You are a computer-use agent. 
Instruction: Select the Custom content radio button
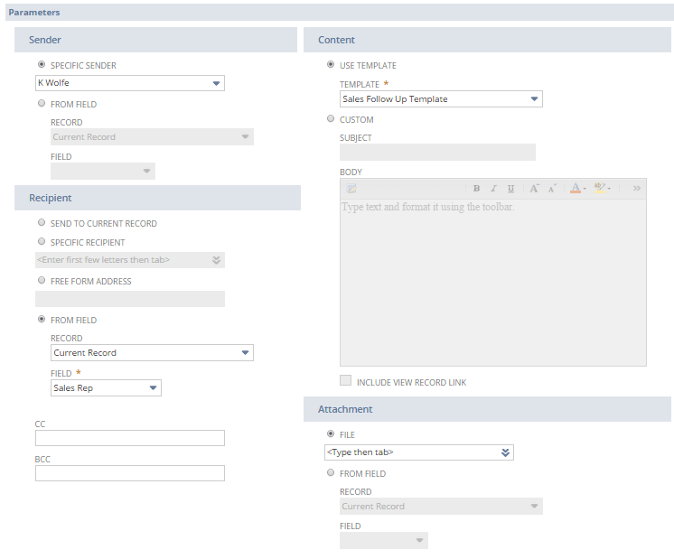click(331, 119)
